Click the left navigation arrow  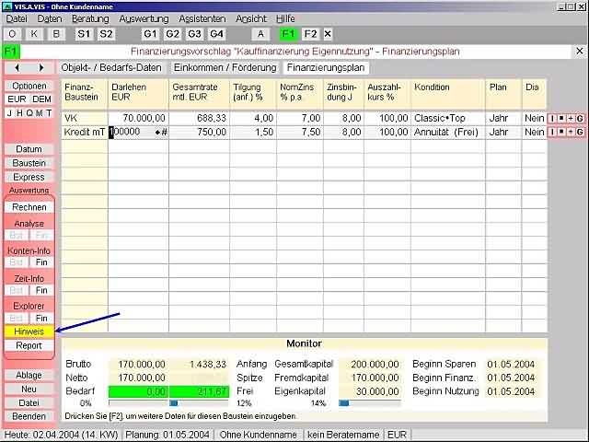[x=17, y=67]
